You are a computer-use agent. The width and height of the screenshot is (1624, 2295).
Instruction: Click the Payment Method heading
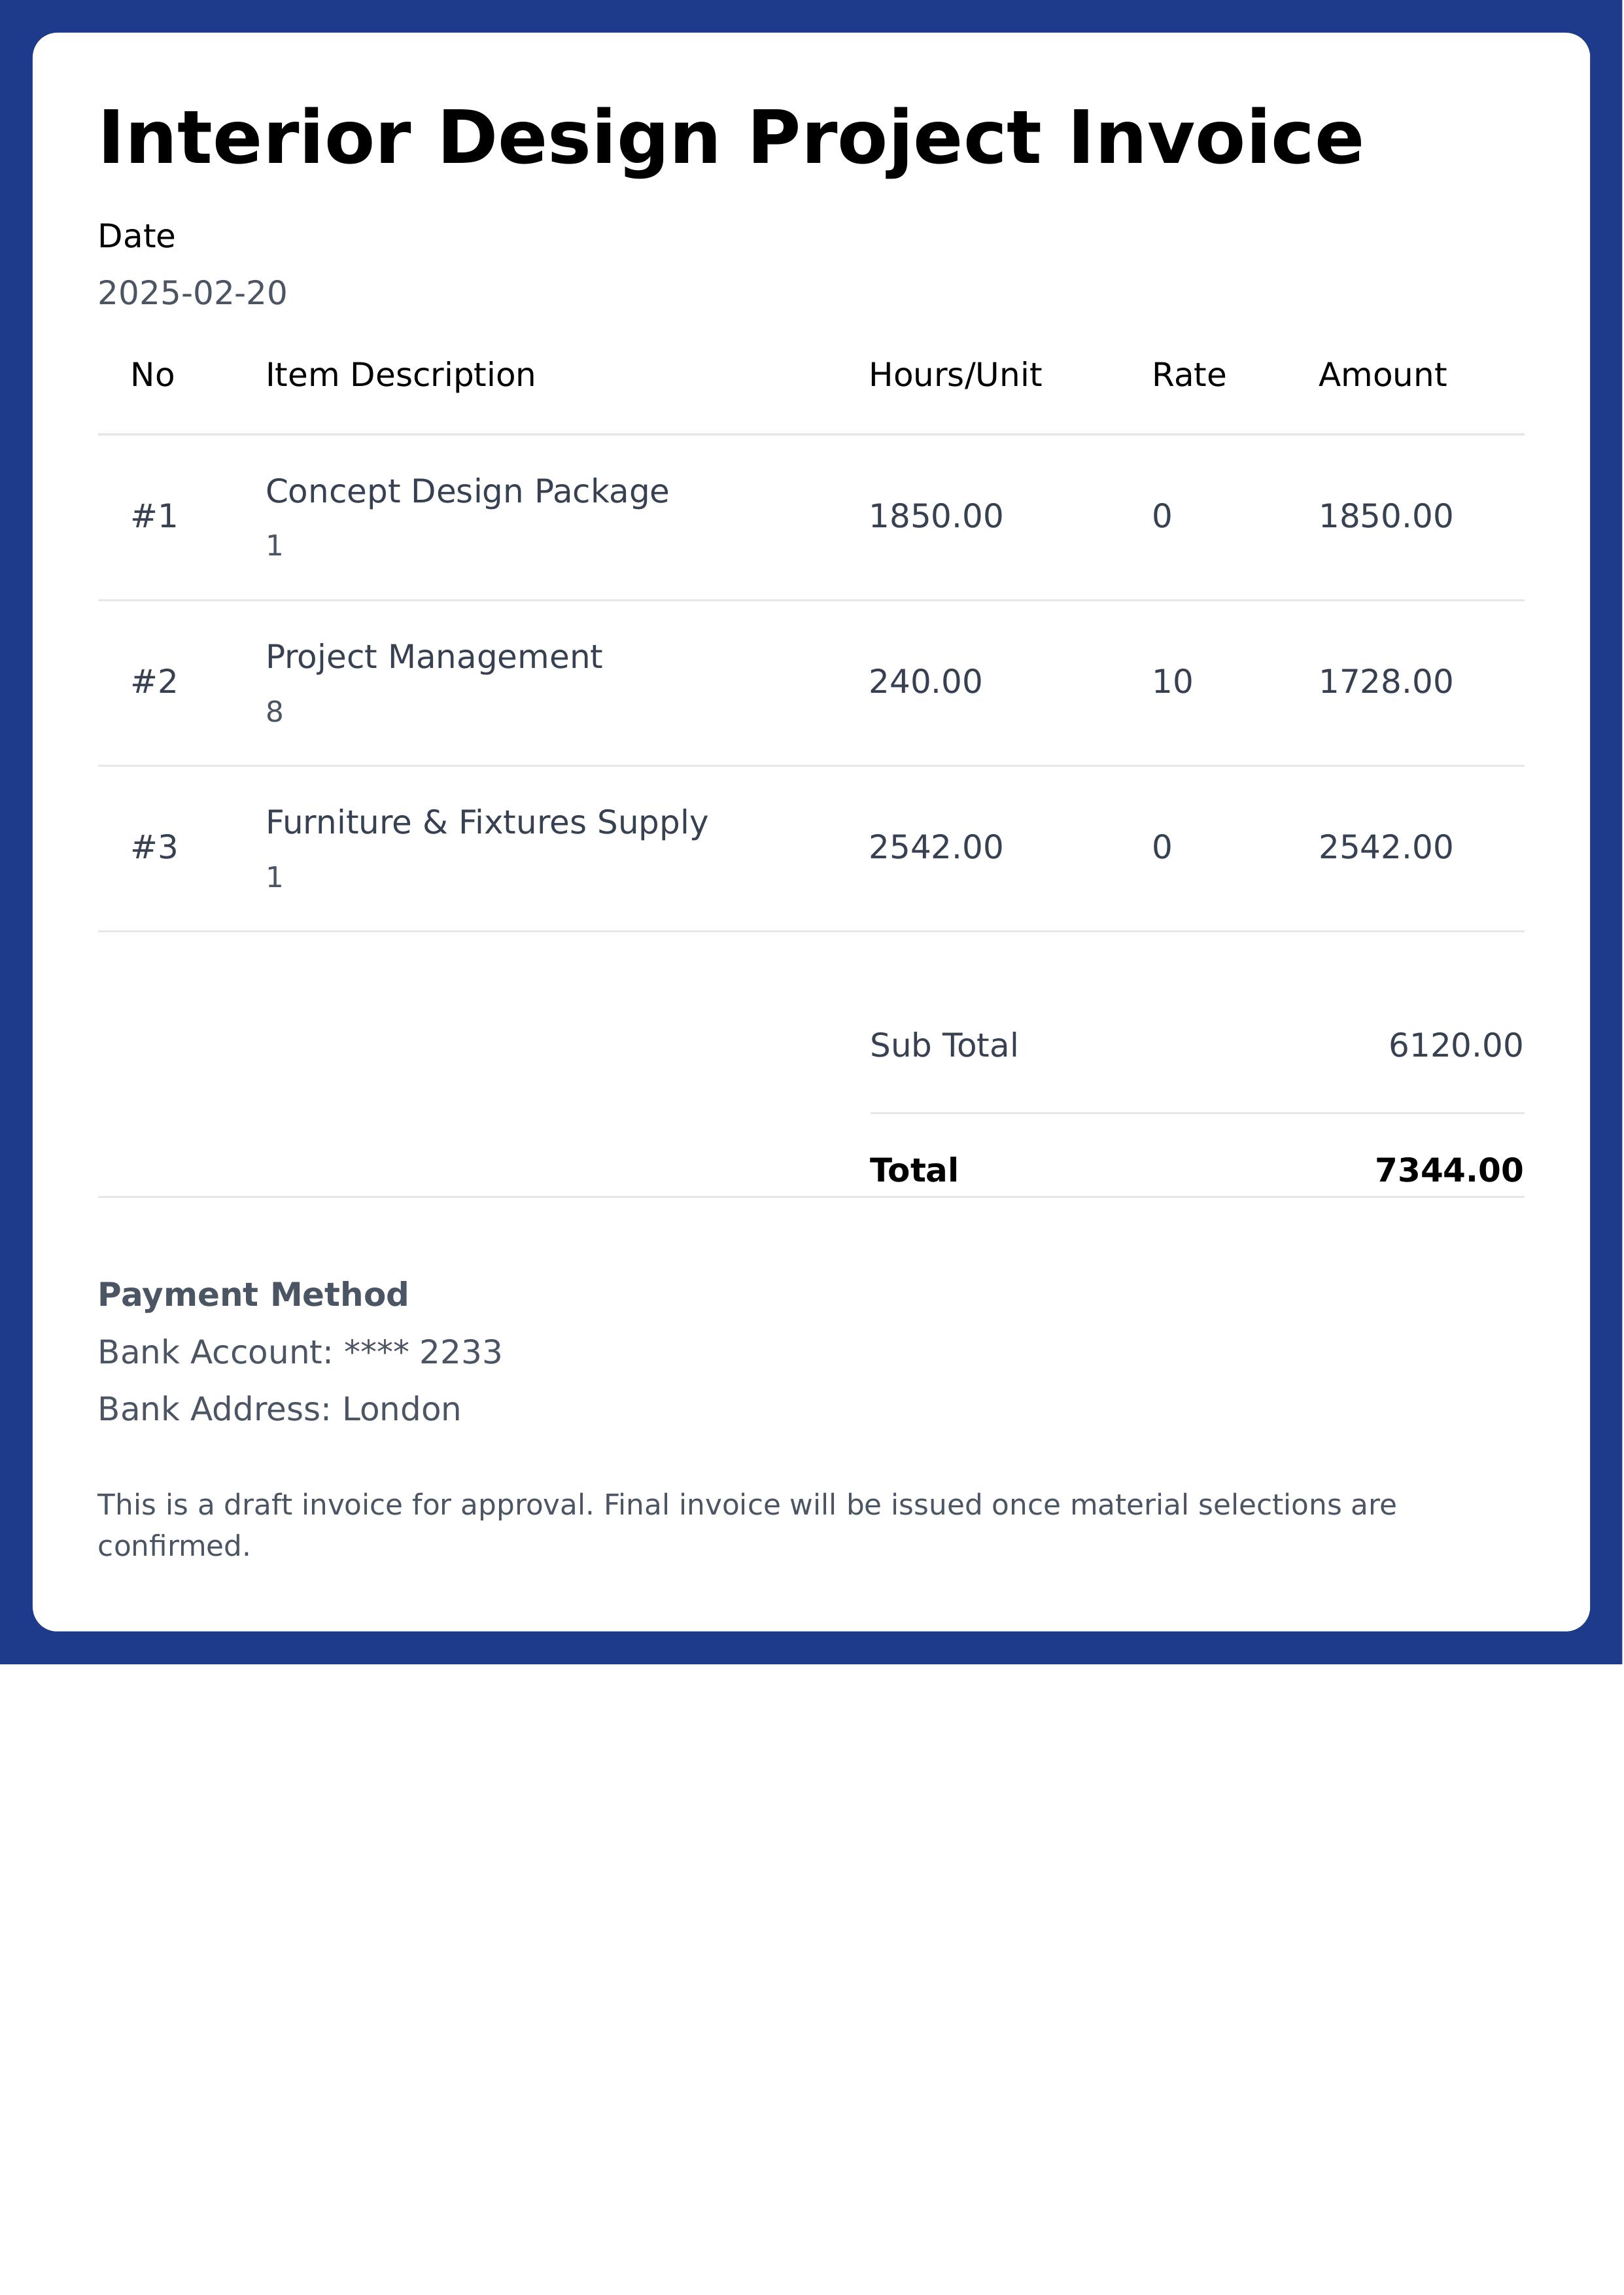pos(253,1295)
